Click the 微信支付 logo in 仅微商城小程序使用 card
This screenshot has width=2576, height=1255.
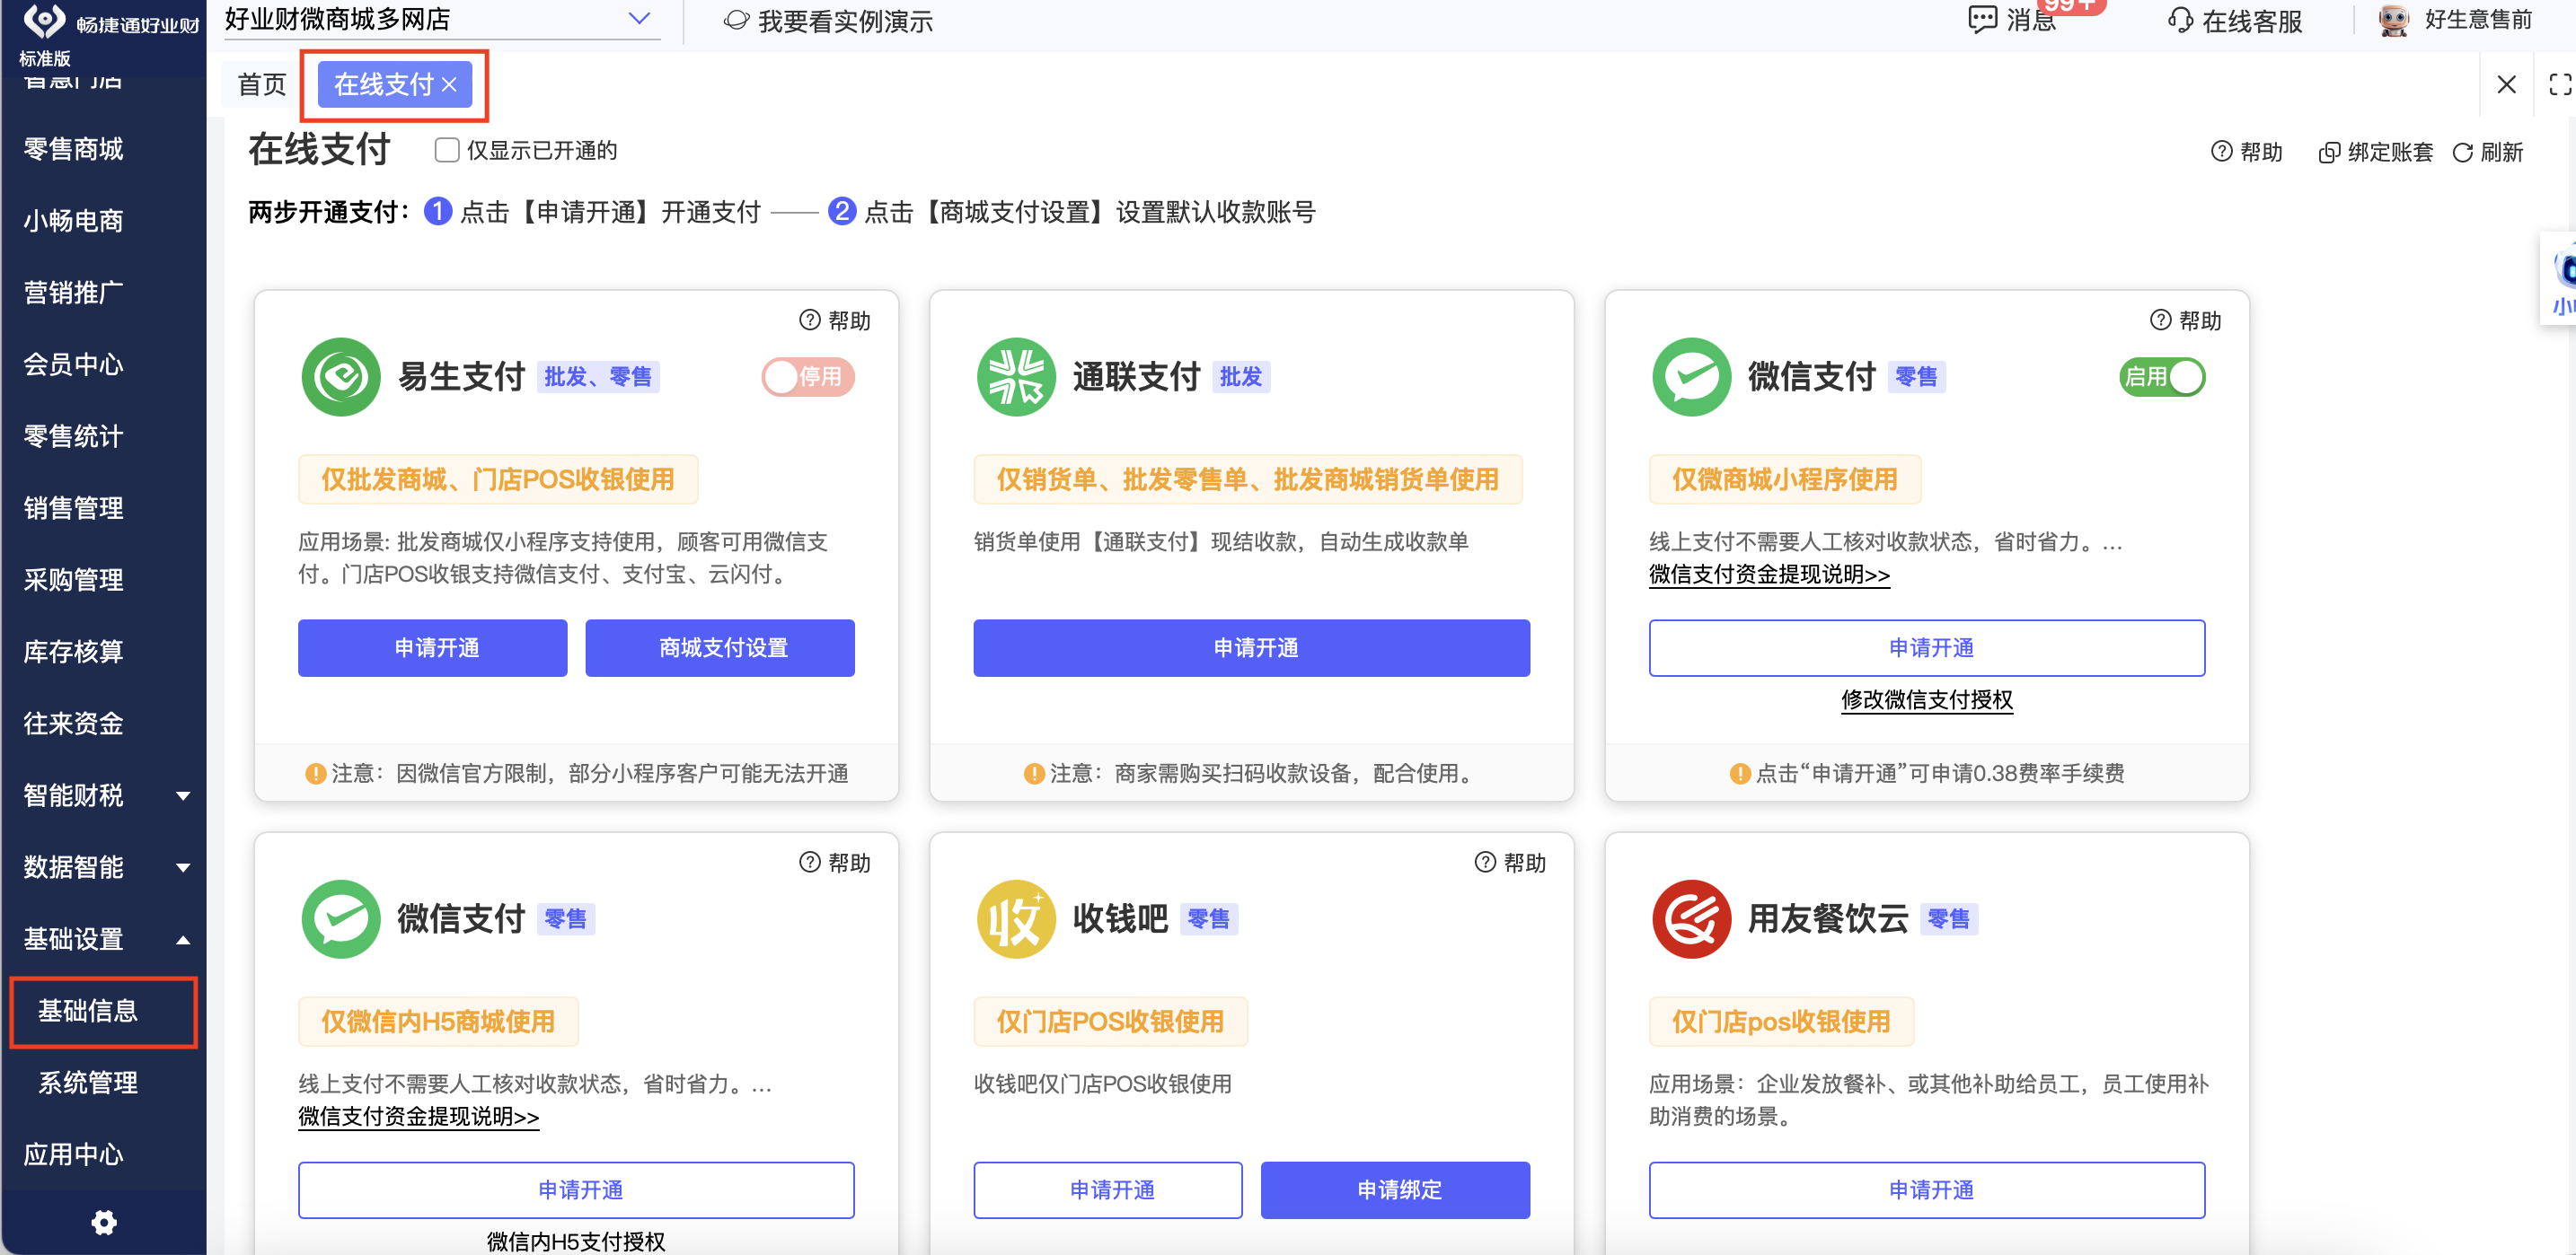(x=1691, y=377)
